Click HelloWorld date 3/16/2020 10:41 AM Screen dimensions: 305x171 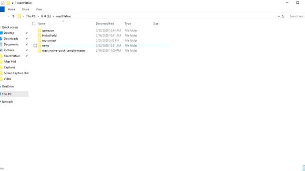[108, 36]
